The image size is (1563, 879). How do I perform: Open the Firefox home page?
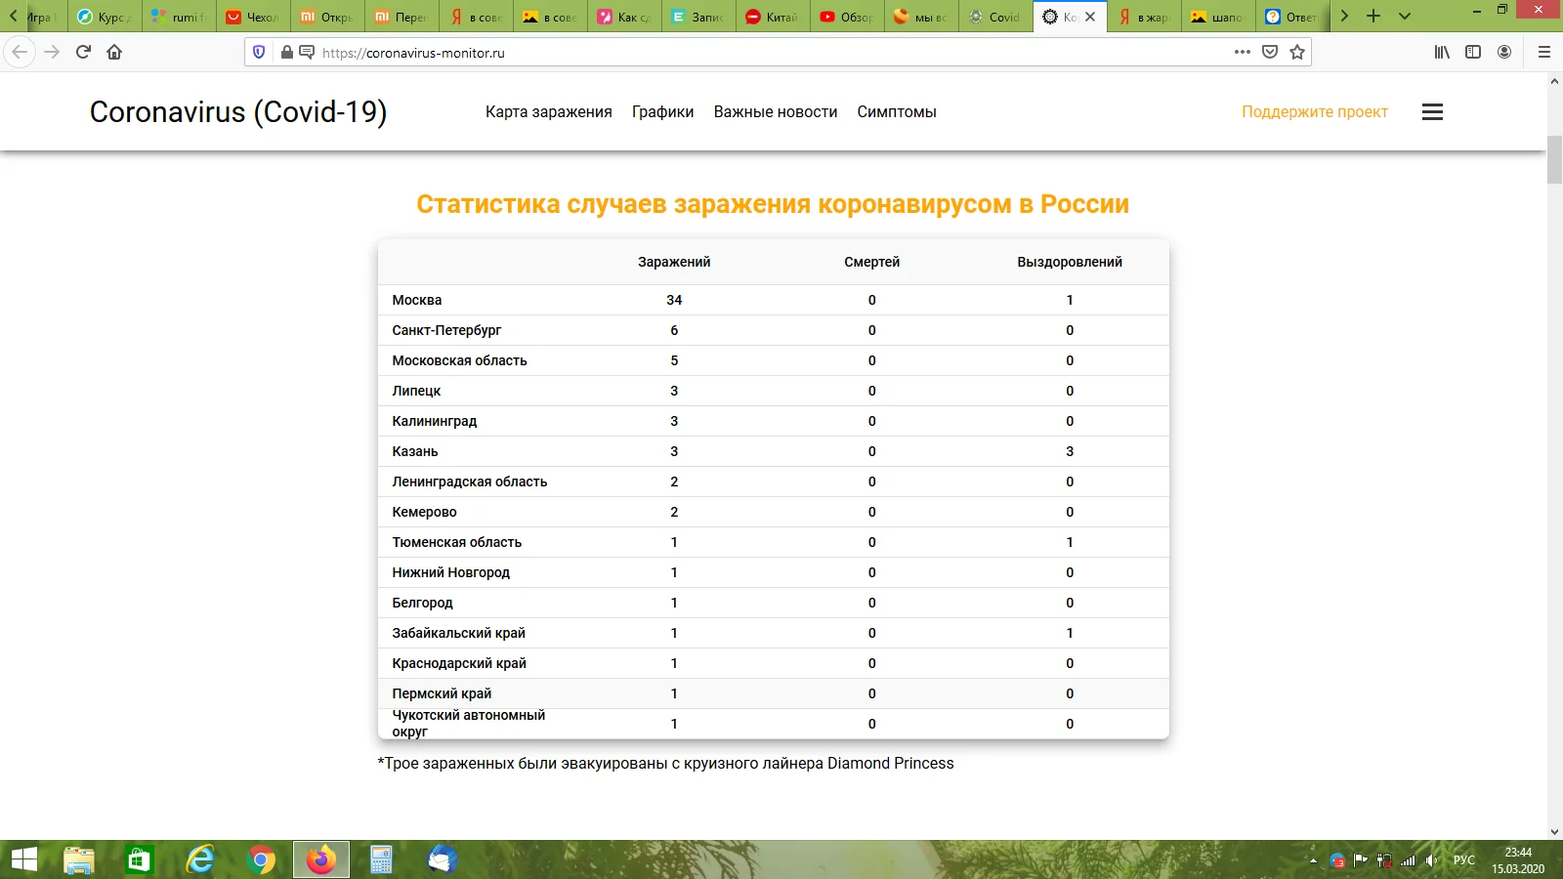(x=114, y=53)
